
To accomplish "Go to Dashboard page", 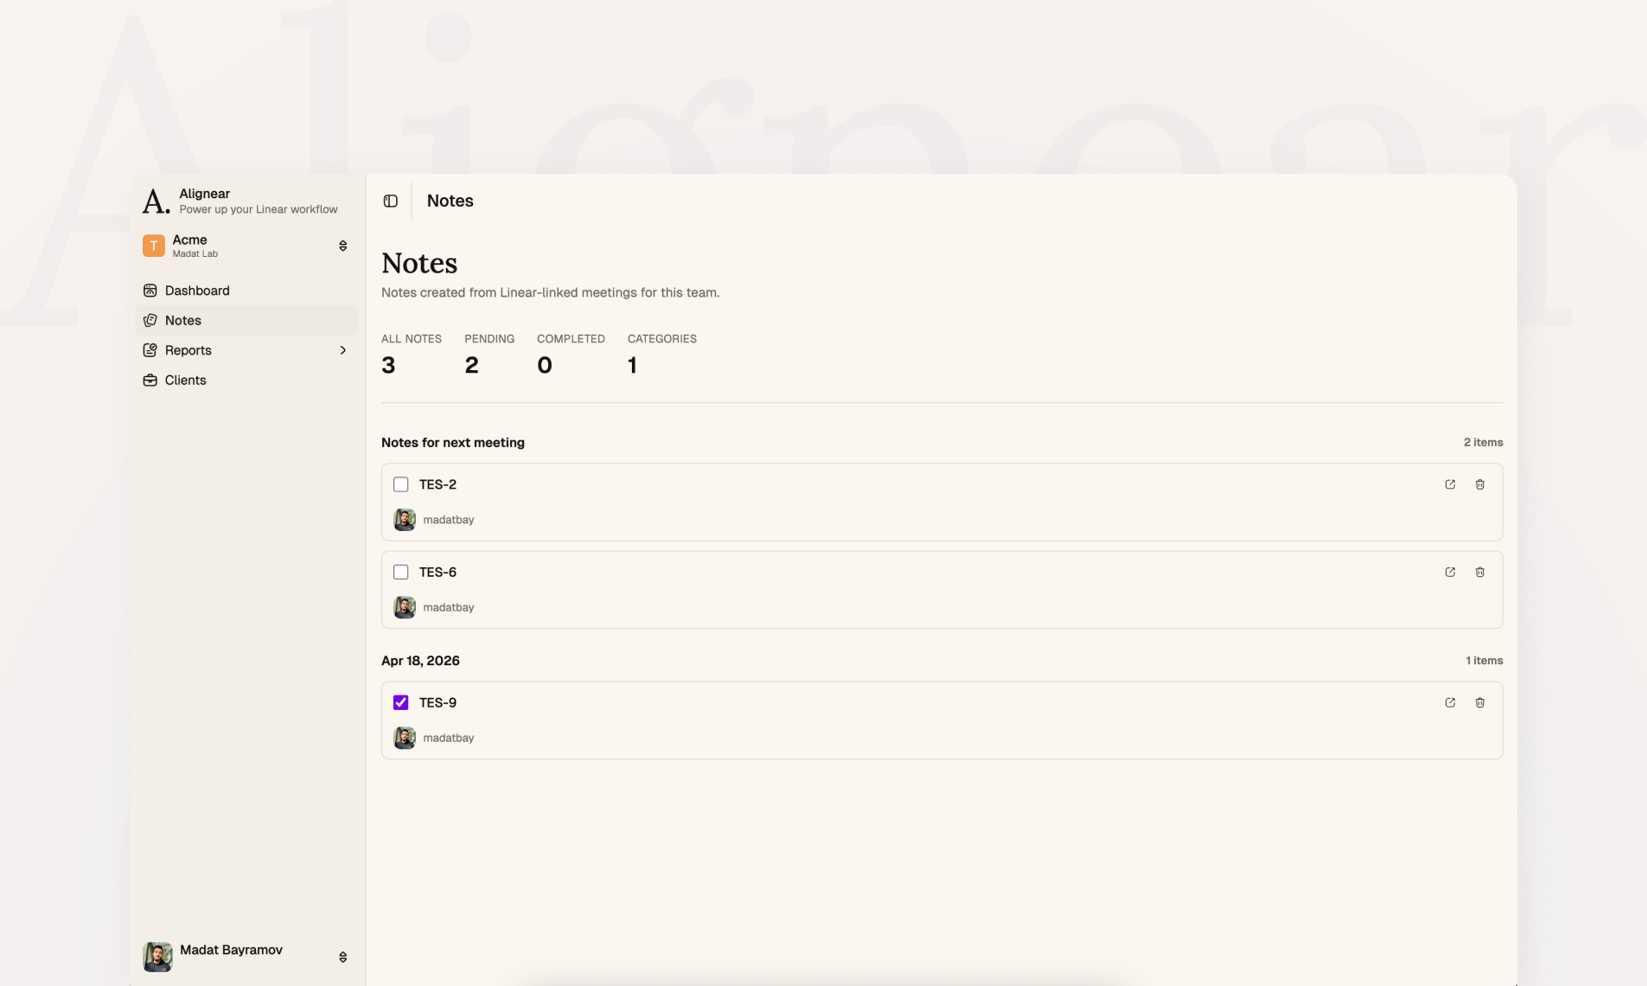I will 246,291.
